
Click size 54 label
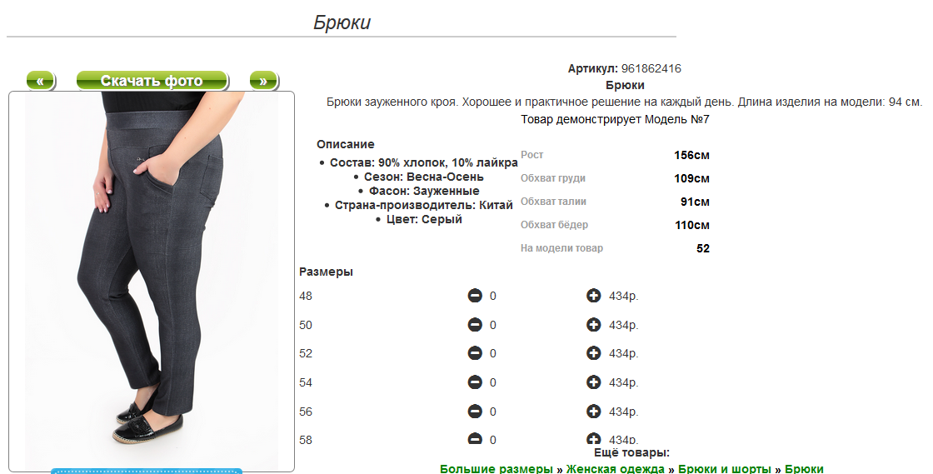(x=306, y=383)
